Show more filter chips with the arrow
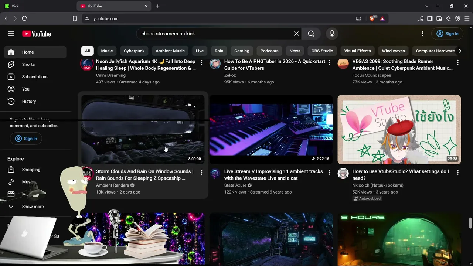 pyautogui.click(x=460, y=51)
